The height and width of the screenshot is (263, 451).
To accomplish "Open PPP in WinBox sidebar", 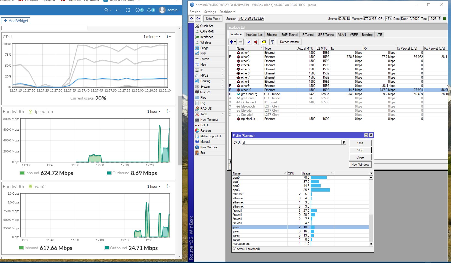I will click(x=203, y=53).
